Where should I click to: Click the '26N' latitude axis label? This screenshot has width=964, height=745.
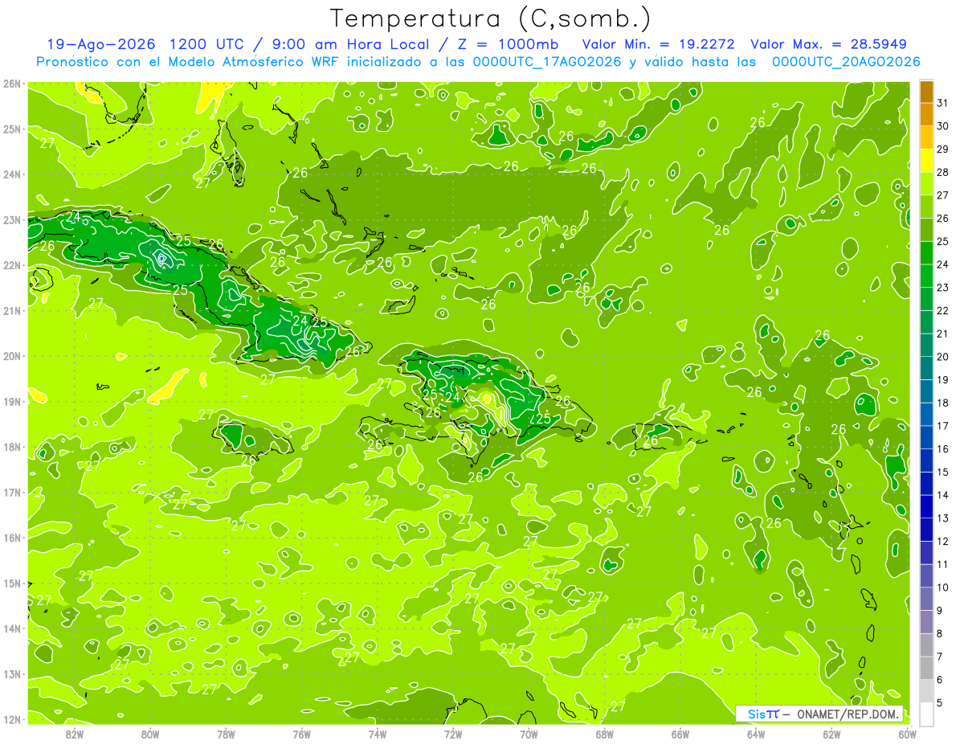pos(12,84)
